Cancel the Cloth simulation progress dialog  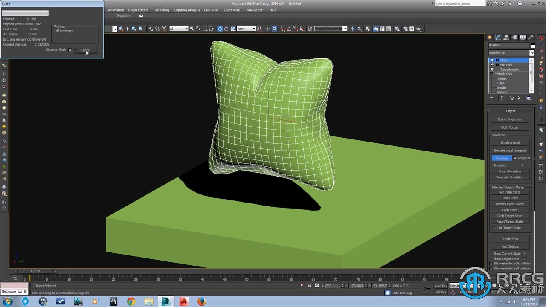pos(86,50)
